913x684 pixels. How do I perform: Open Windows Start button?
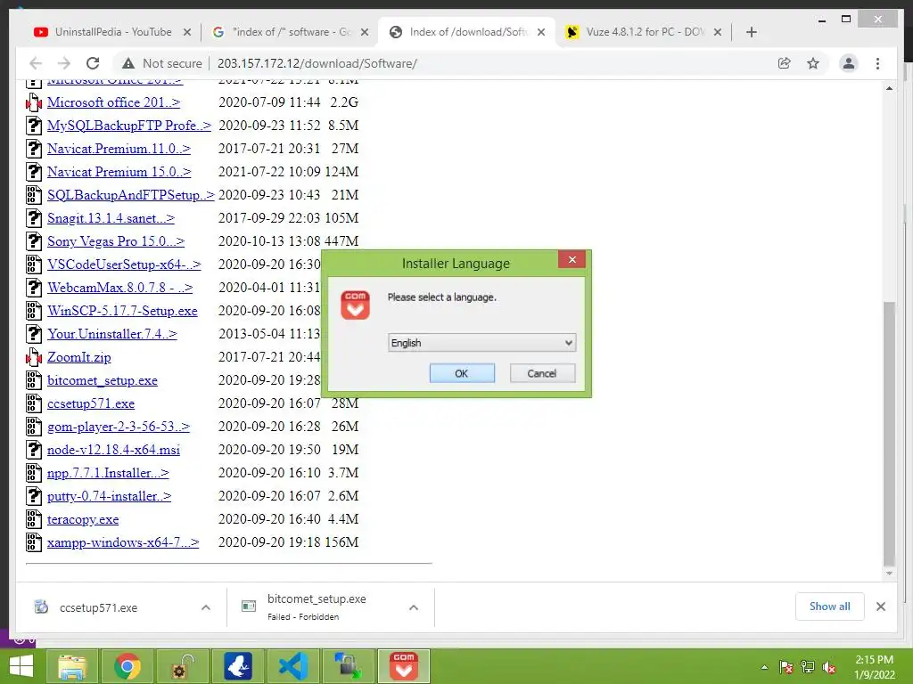(x=21, y=666)
